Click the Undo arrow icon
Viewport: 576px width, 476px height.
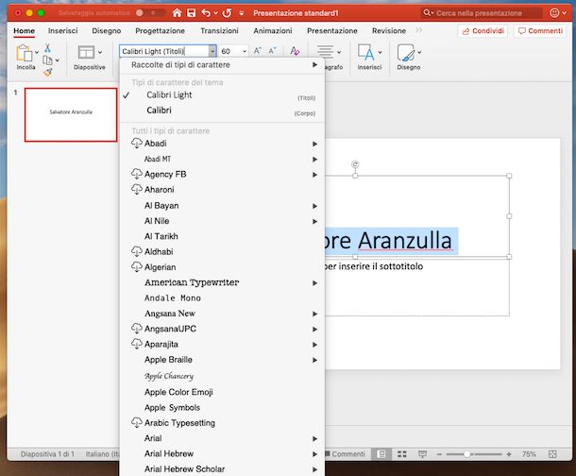(206, 13)
